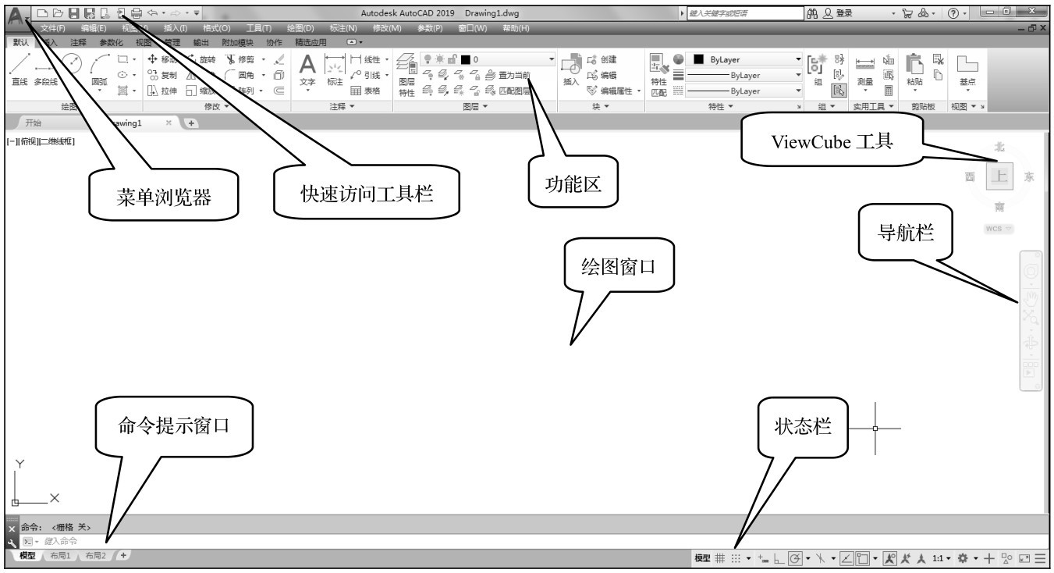Expand the 实用工具 panel
This screenshot has width=1054, height=573.
872,107
